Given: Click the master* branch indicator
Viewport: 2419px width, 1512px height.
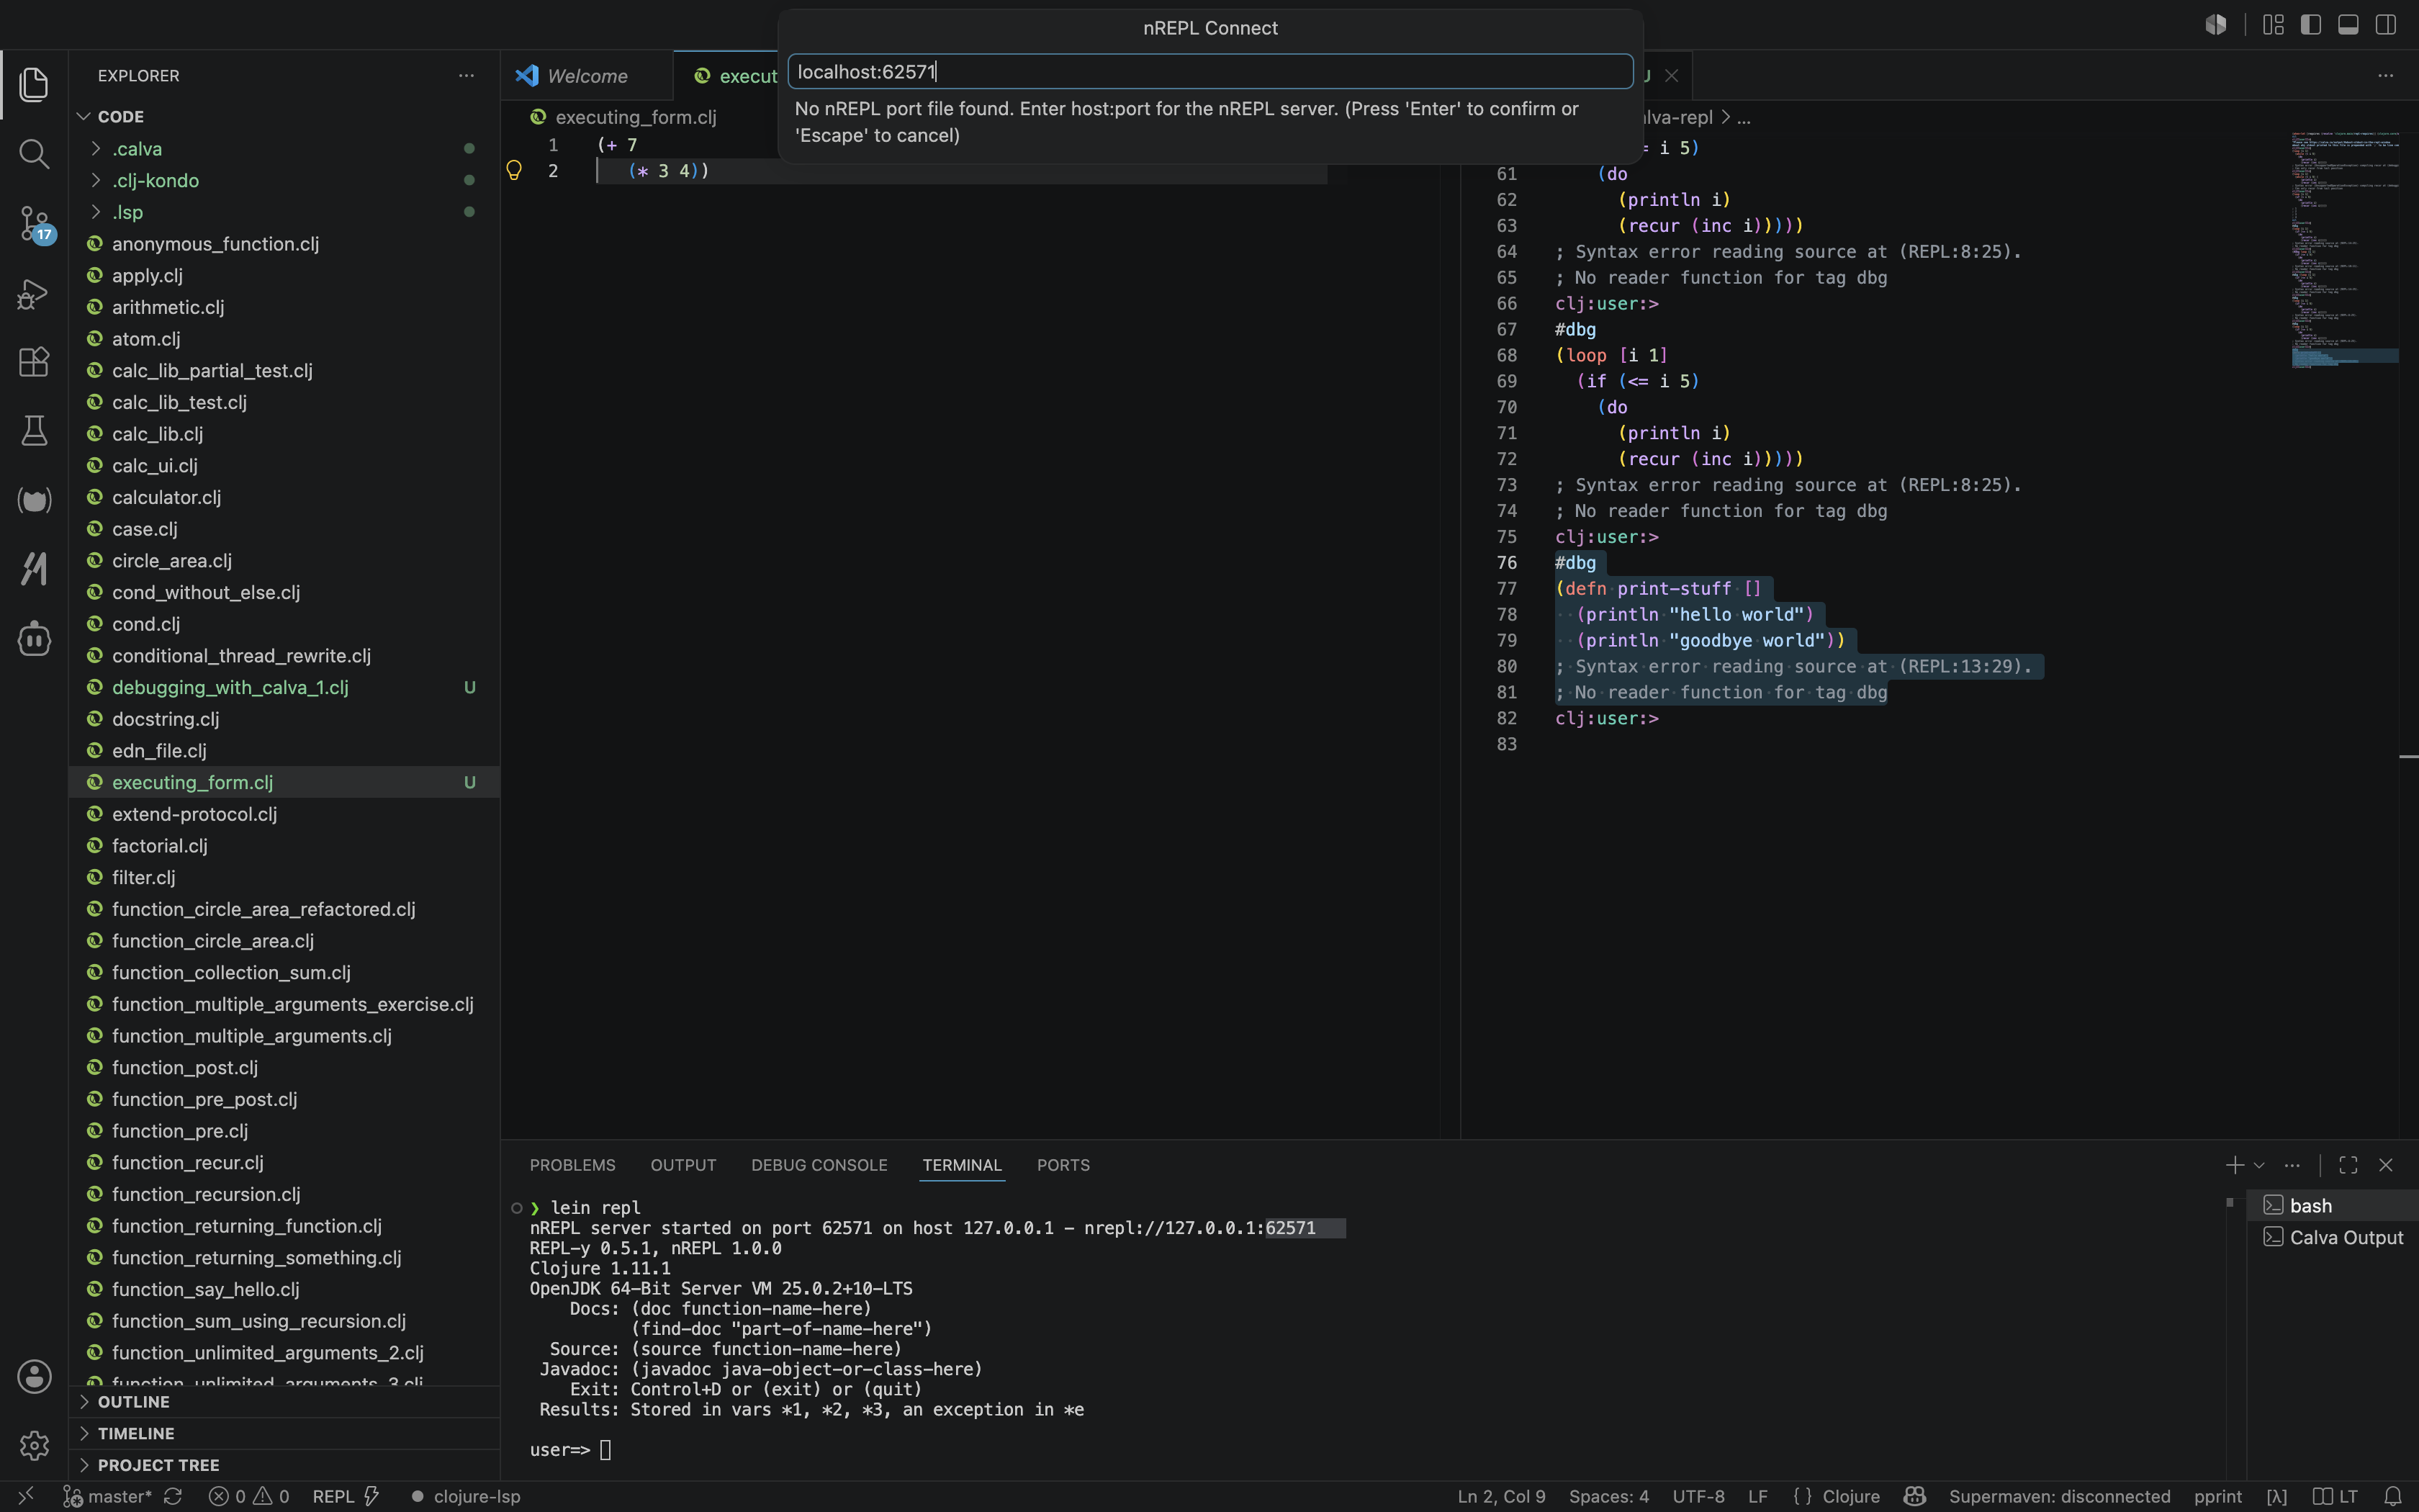Looking at the screenshot, I should [x=108, y=1497].
